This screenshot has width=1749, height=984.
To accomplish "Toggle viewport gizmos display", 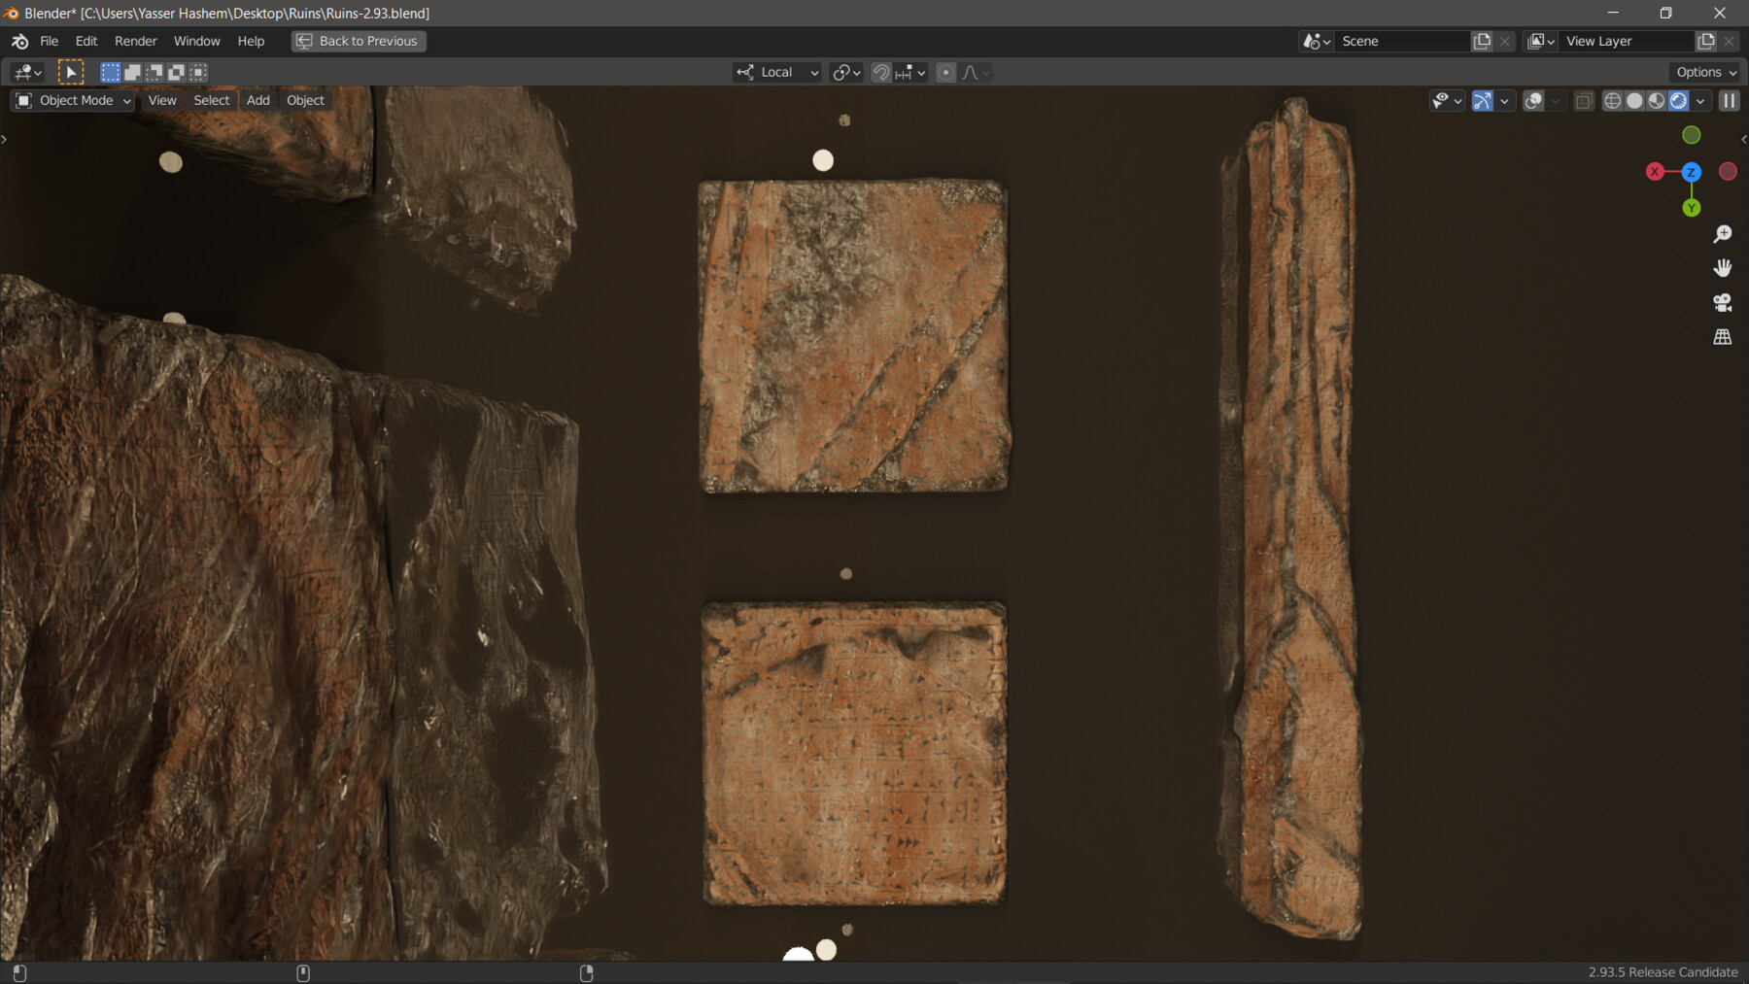I will pyautogui.click(x=1482, y=100).
